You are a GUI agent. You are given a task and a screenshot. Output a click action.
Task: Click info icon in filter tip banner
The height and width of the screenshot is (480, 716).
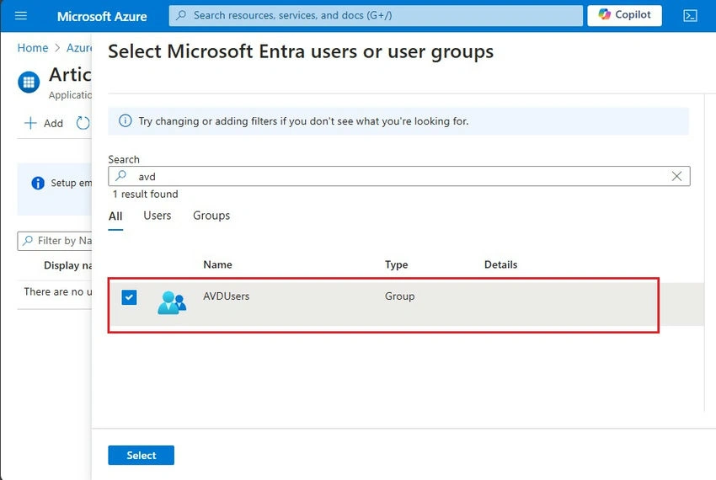click(x=126, y=120)
